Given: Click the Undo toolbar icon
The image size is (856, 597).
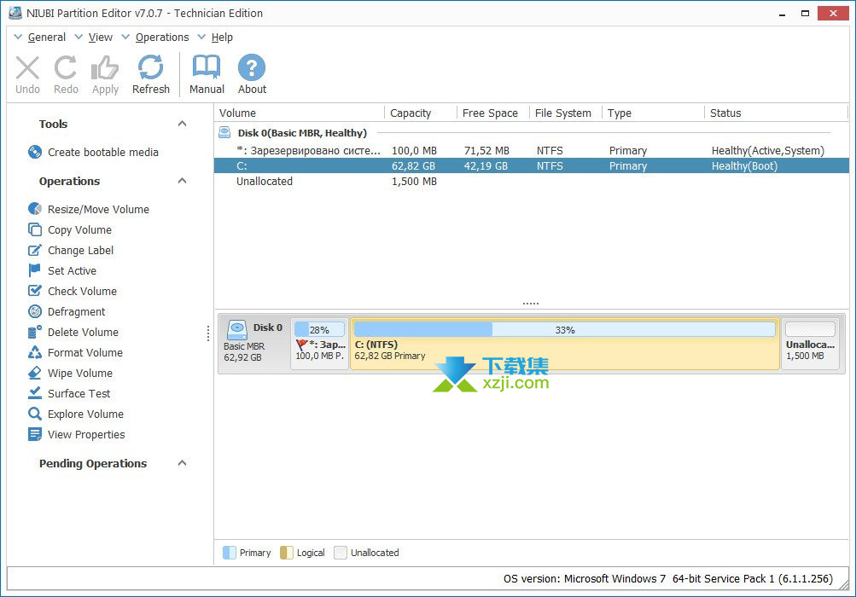Looking at the screenshot, I should pos(27,68).
